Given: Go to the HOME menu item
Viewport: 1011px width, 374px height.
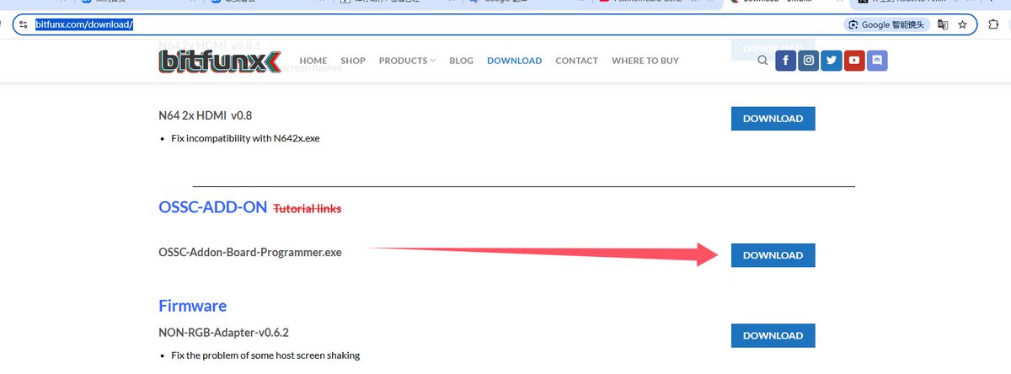Looking at the screenshot, I should [x=313, y=61].
